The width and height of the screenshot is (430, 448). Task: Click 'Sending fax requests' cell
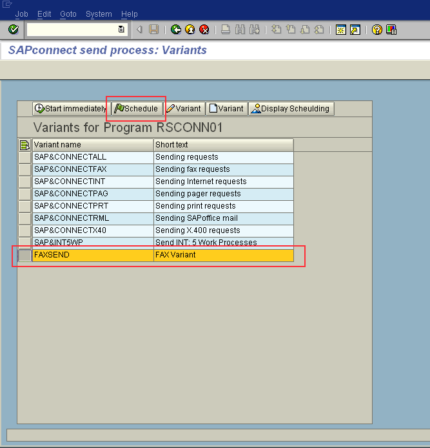[224, 169]
